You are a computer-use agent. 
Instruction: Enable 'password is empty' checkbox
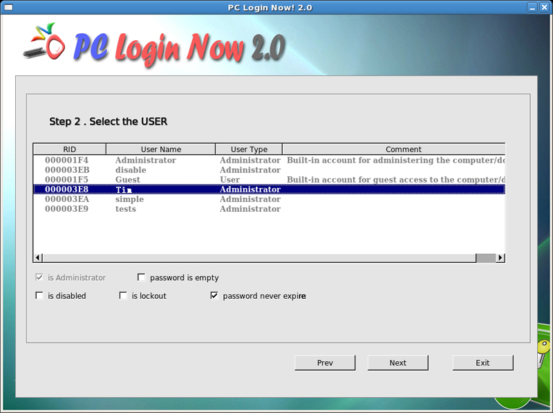click(142, 277)
